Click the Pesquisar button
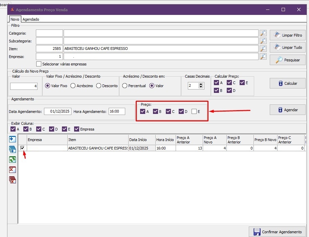Viewport: 309px width, 237px height. pos(288,60)
